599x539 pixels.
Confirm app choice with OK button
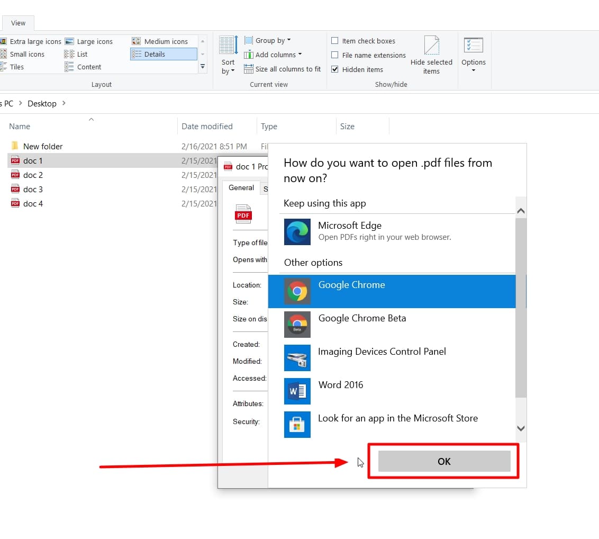[x=443, y=461]
